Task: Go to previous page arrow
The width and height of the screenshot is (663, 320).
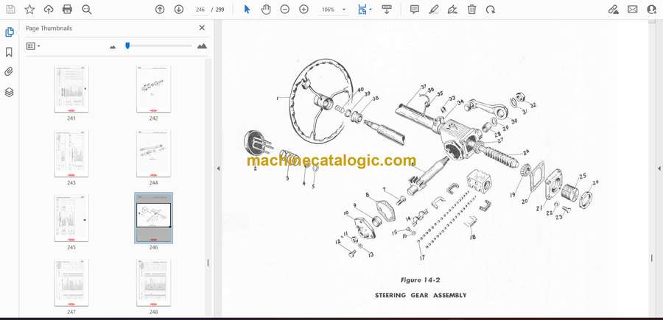Action: pos(160,10)
